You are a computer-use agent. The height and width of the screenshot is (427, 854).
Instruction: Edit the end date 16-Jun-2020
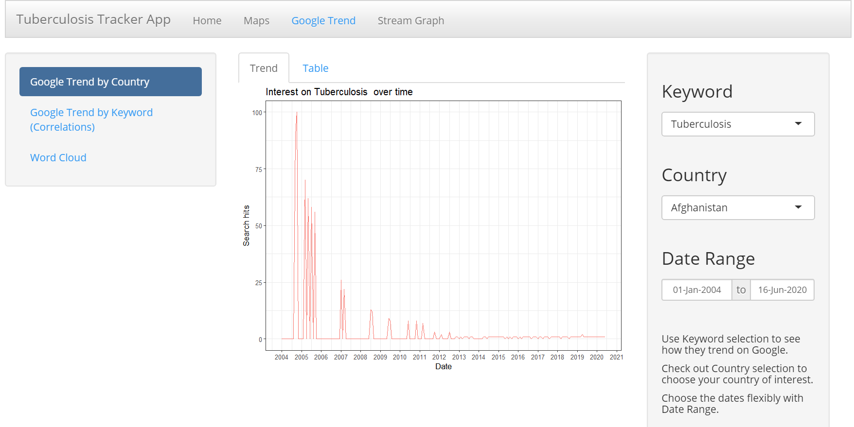click(x=782, y=290)
